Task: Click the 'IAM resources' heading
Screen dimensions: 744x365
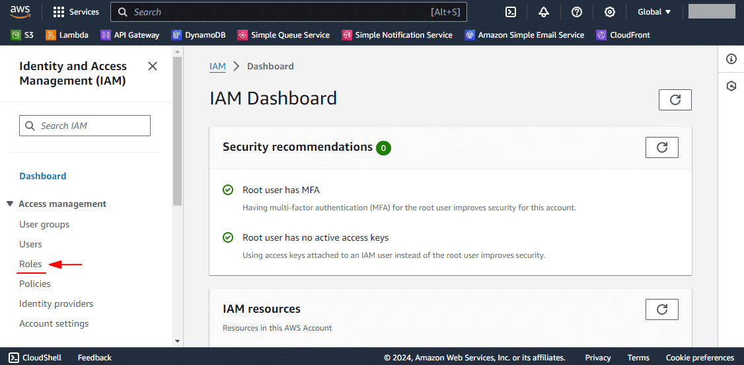Action: [262, 309]
